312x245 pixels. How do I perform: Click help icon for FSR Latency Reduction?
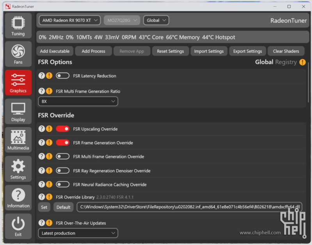click(x=42, y=76)
